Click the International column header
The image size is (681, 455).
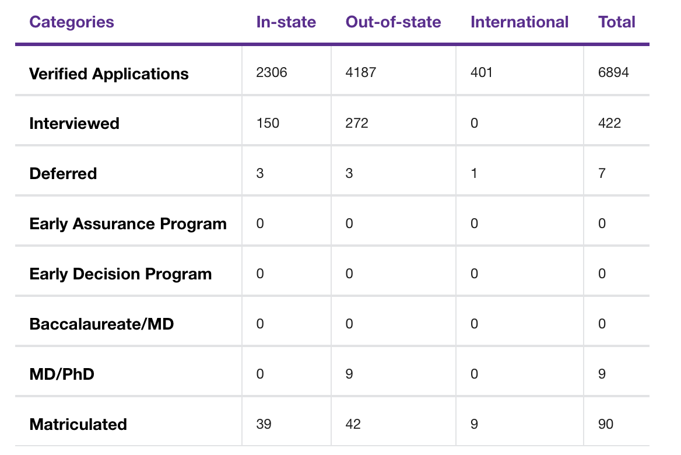click(519, 22)
